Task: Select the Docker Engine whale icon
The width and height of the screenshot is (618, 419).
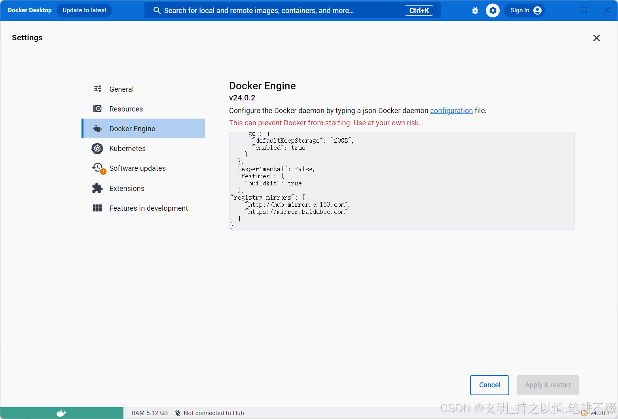Action: (97, 128)
